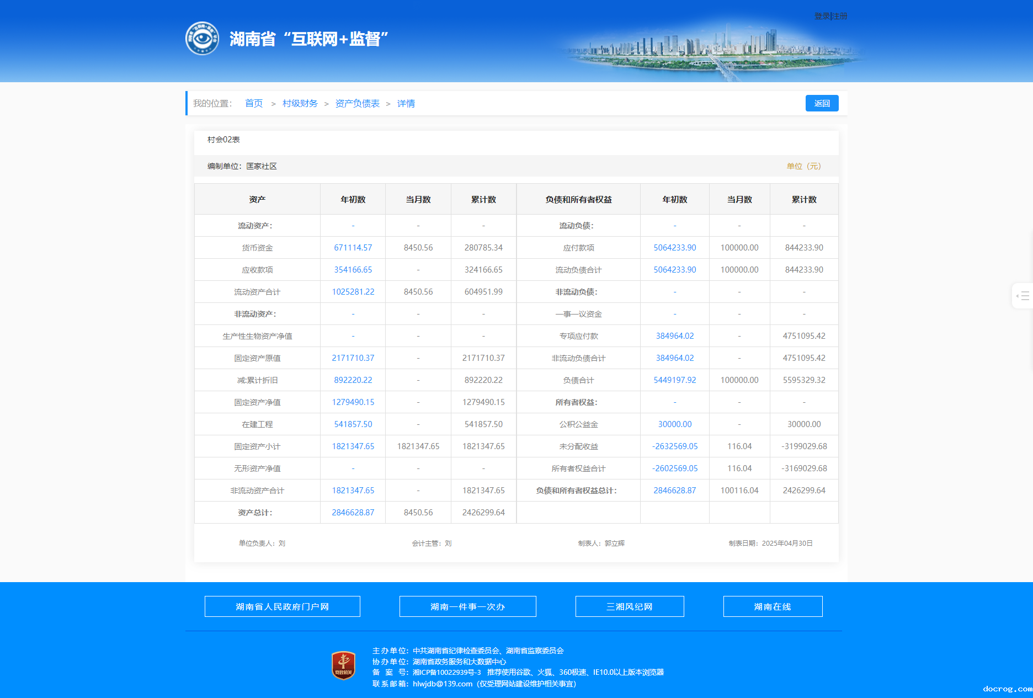Open 固定资产原值 value 2171710.37 link
Image resolution: width=1033 pixels, height=698 pixels.
pos(353,358)
